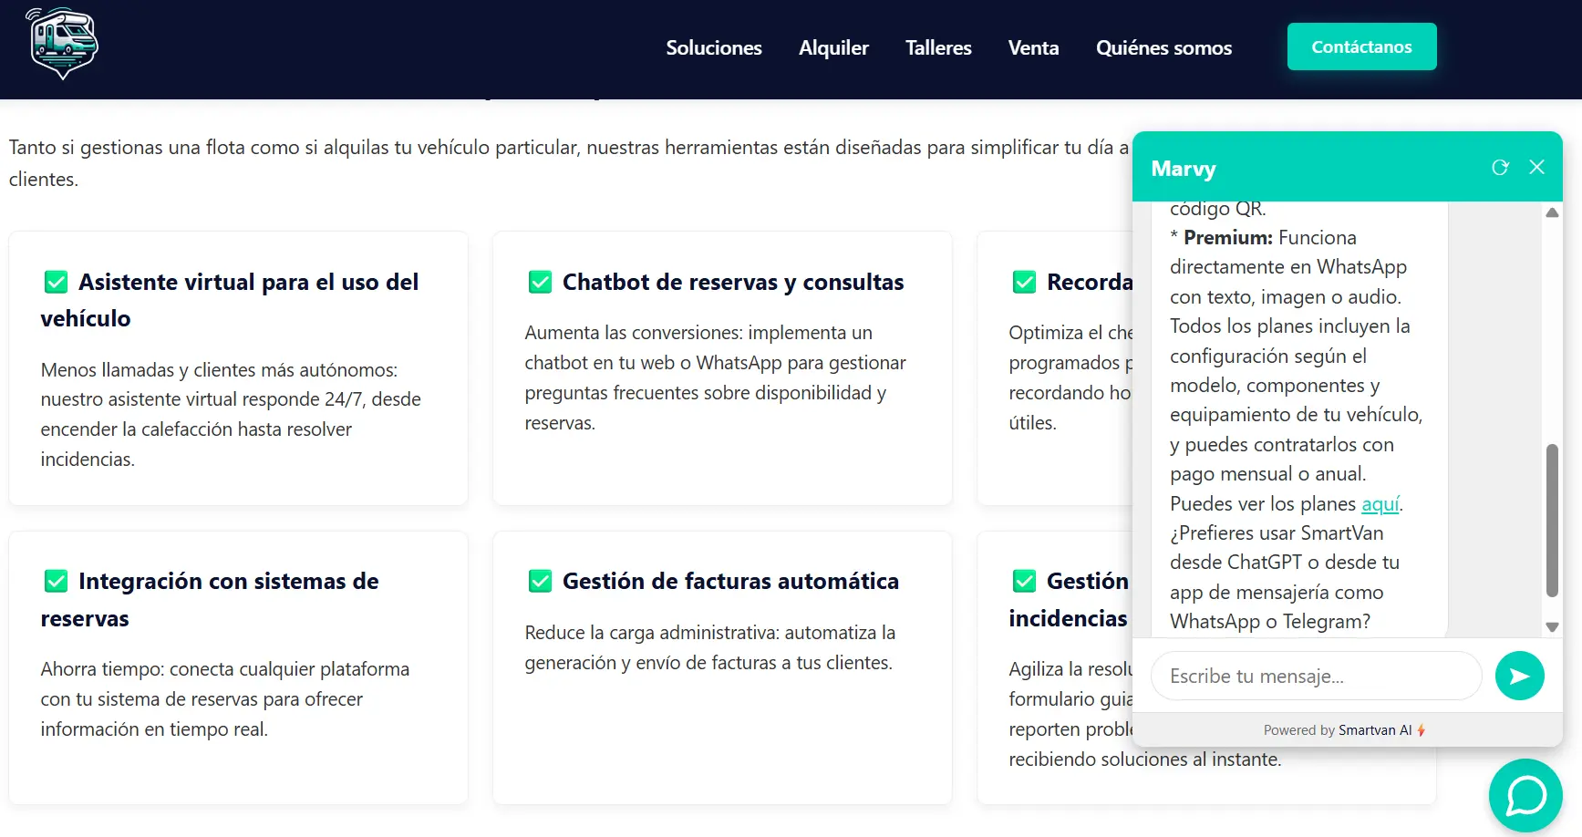Reset the Marvy chat conversation
Image resolution: width=1582 pixels, height=837 pixels.
coord(1500,167)
